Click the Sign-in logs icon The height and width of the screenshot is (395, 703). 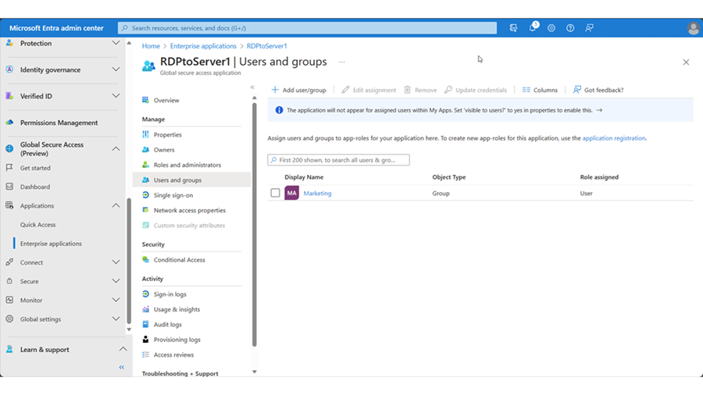pos(145,294)
